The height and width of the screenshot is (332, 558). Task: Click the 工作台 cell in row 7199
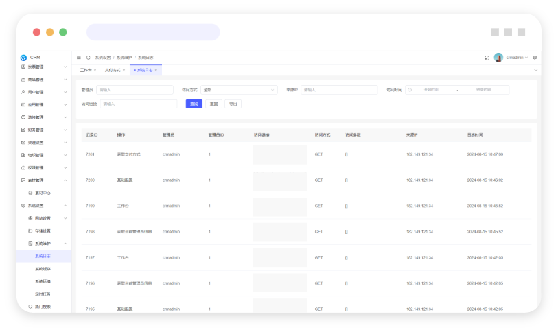[123, 206]
